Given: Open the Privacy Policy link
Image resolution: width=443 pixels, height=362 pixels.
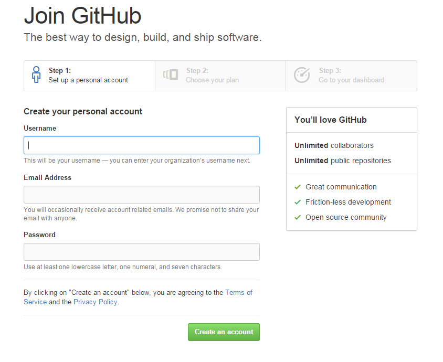Looking at the screenshot, I should click(96, 302).
